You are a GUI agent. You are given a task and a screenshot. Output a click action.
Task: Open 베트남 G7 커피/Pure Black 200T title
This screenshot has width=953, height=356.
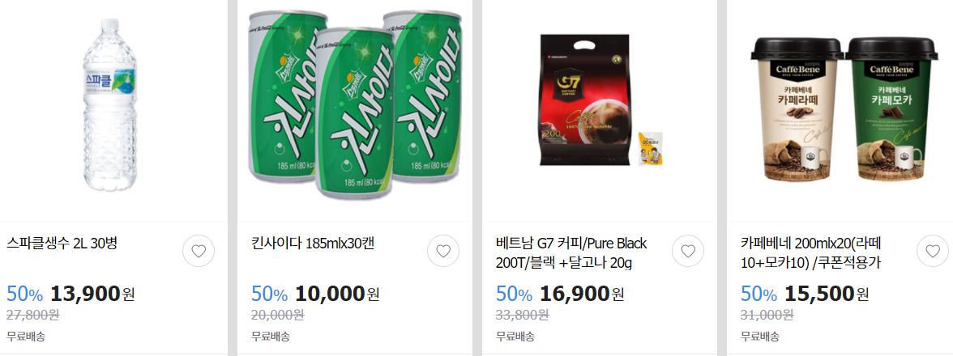tap(571, 253)
